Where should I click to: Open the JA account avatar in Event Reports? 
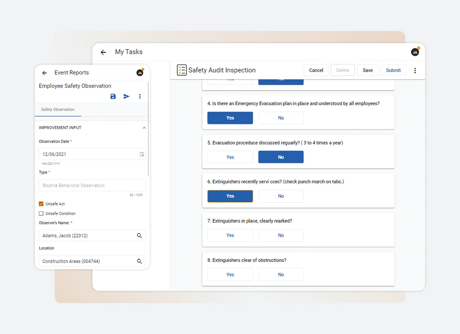click(x=140, y=73)
